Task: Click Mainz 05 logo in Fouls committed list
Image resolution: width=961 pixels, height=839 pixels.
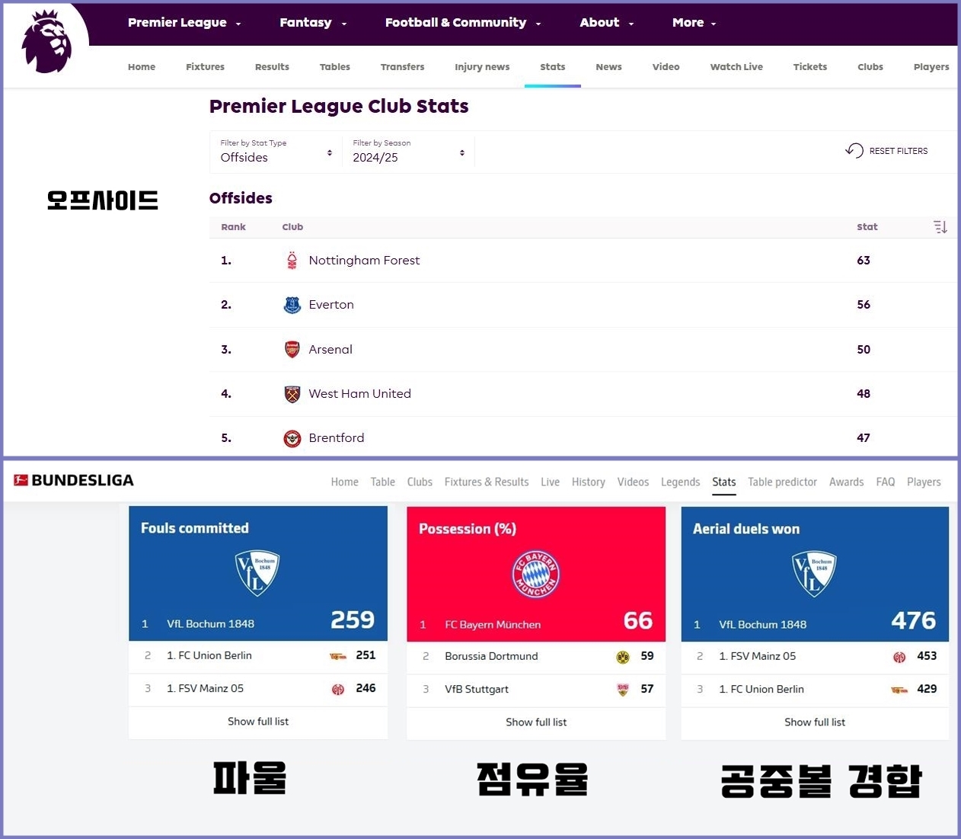Action: tap(338, 689)
